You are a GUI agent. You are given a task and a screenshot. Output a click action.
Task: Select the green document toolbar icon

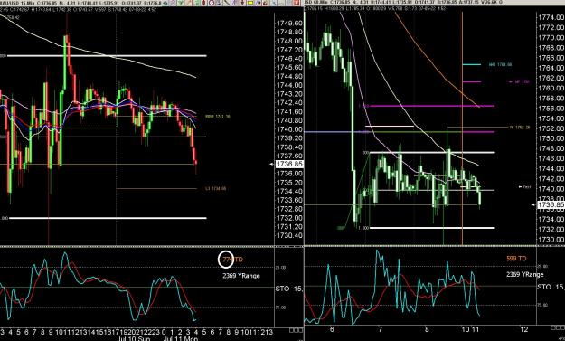197,3
